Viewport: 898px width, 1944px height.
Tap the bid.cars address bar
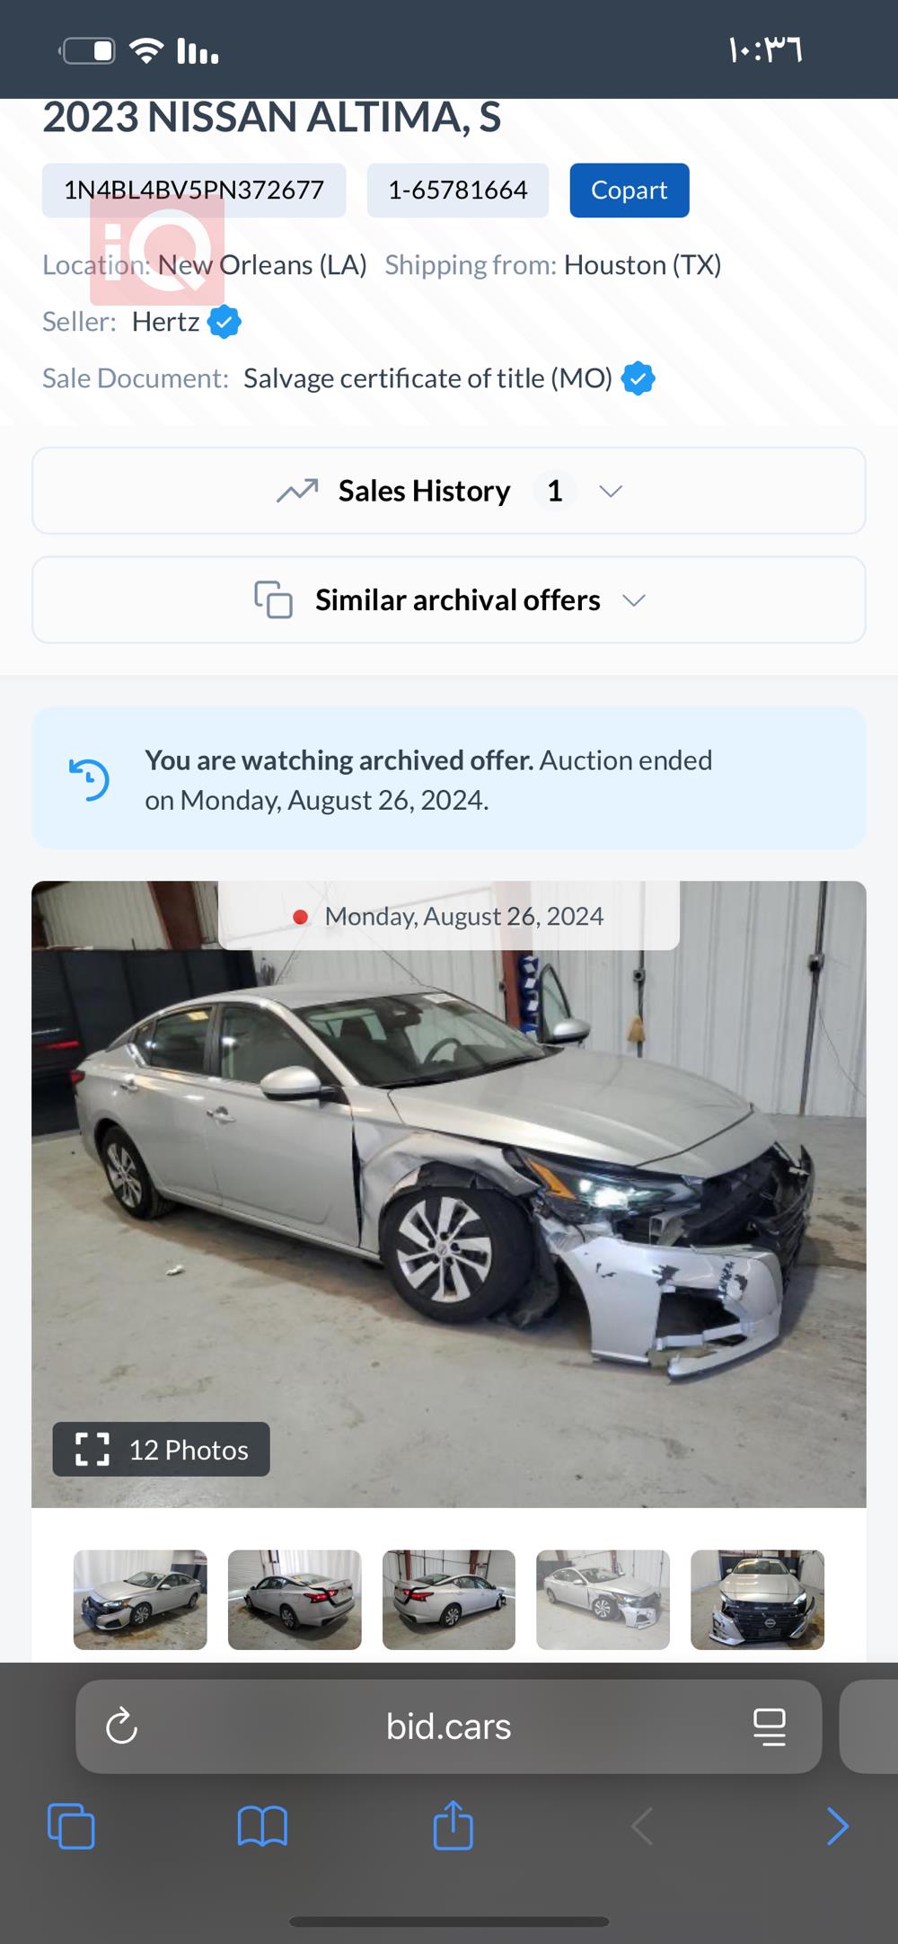coord(448,1727)
